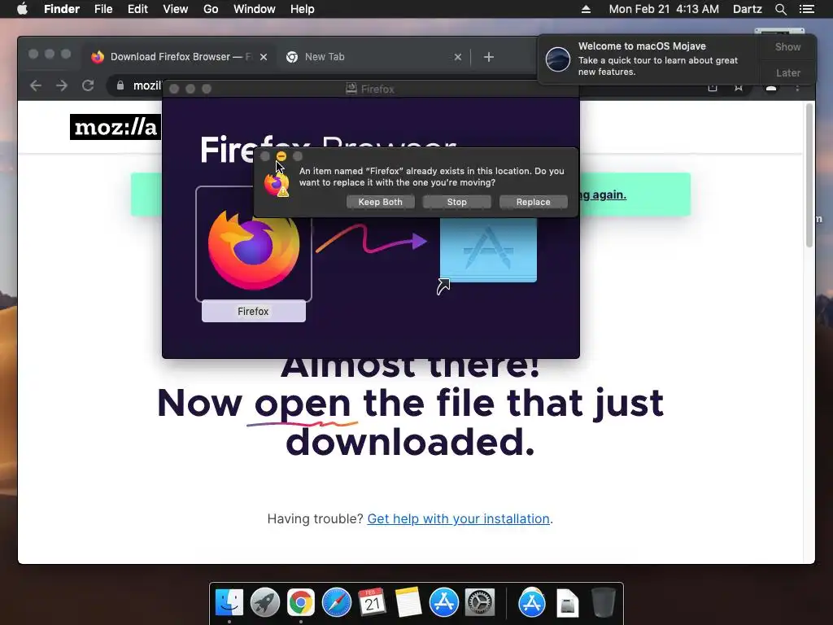
Task: Open the Help menu
Action: 303,9
